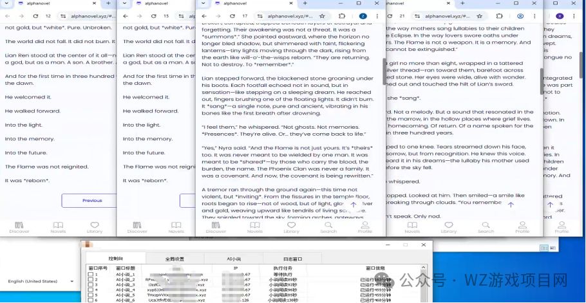Click the Library icon in the leftmost window
Viewport: 586px width, 303px height.
(x=95, y=227)
